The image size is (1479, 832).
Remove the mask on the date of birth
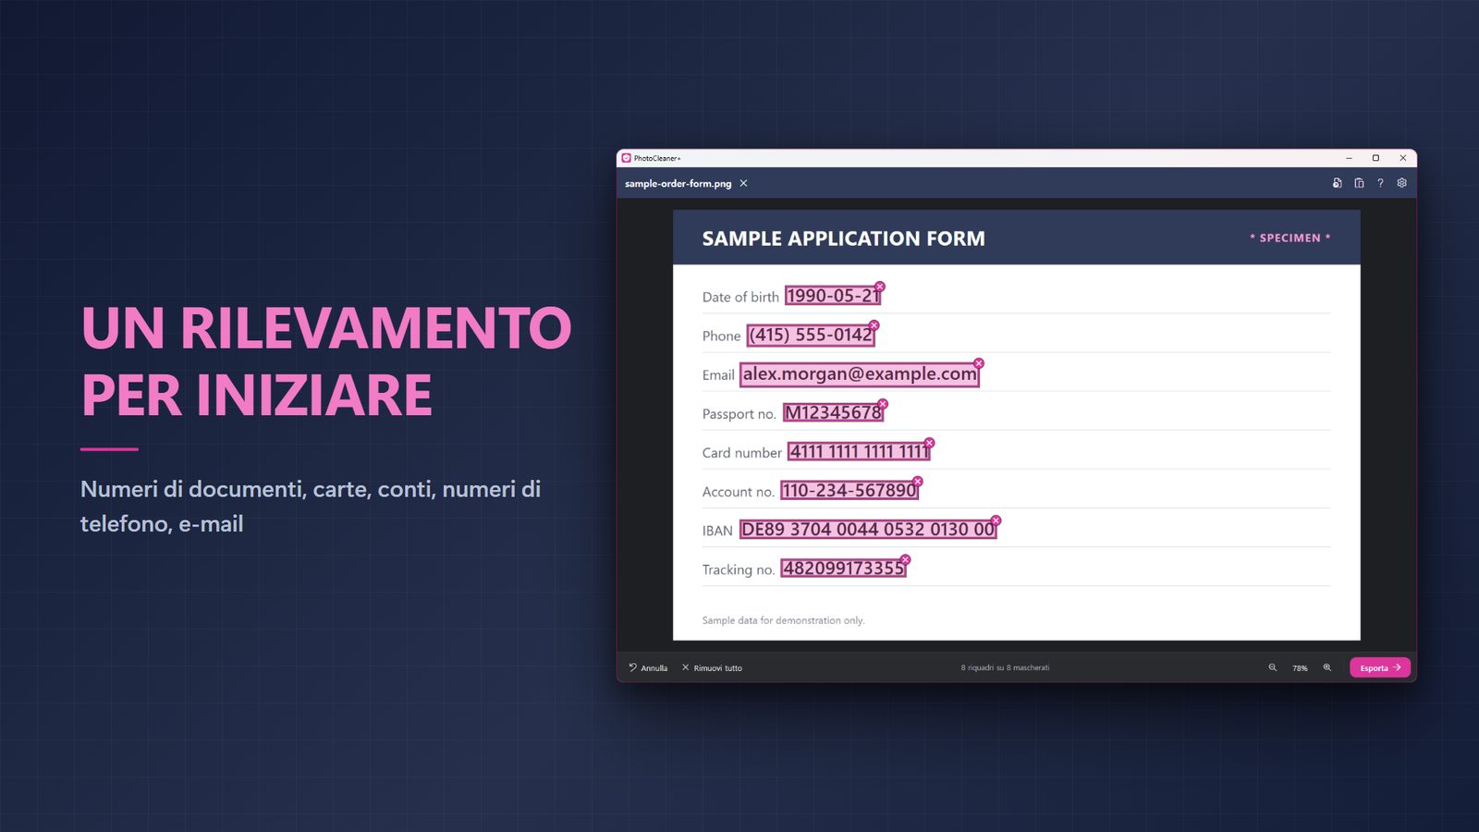(880, 287)
